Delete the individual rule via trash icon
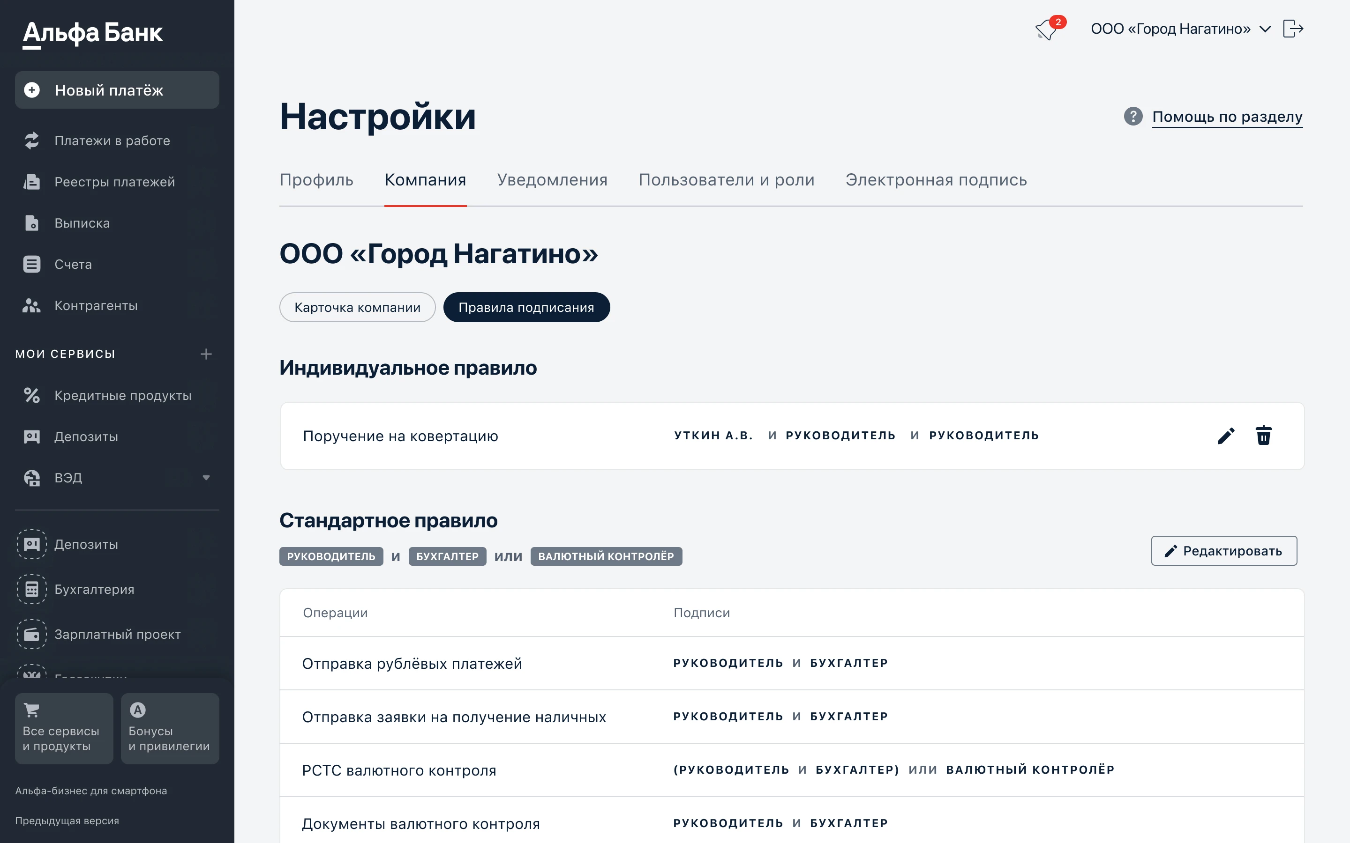The image size is (1350, 843). point(1264,436)
